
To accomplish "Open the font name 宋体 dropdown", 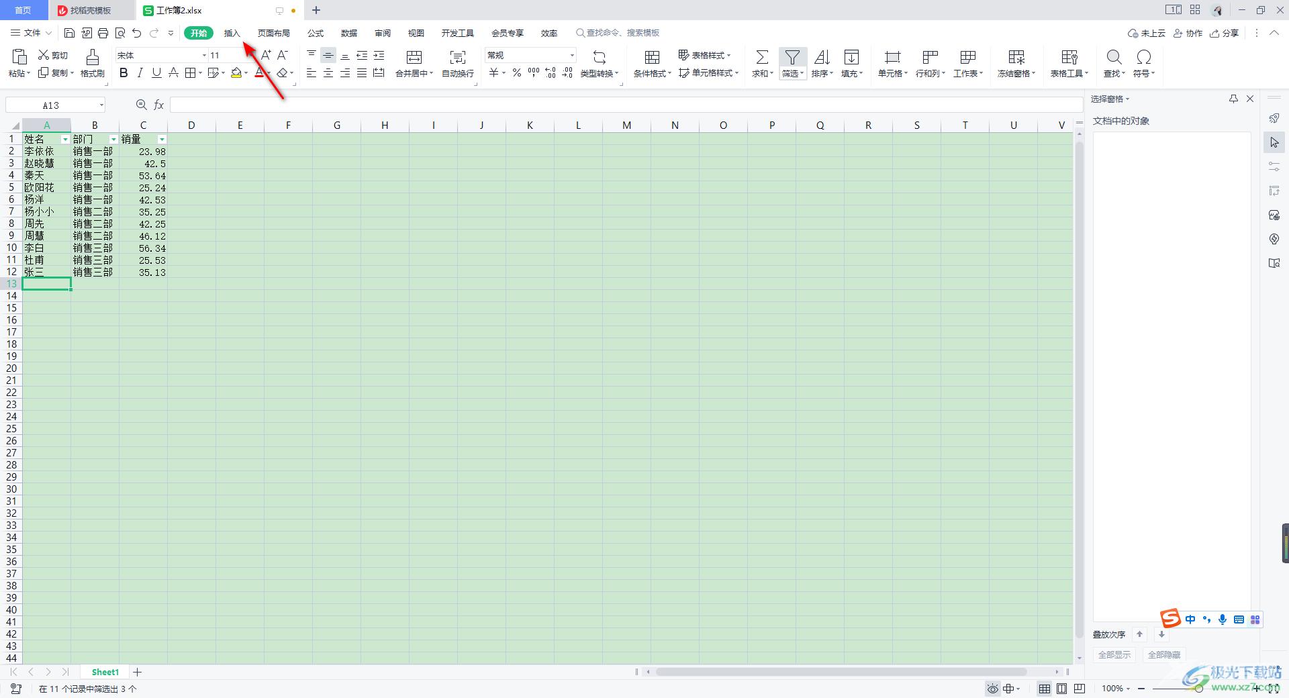I will tap(204, 55).
